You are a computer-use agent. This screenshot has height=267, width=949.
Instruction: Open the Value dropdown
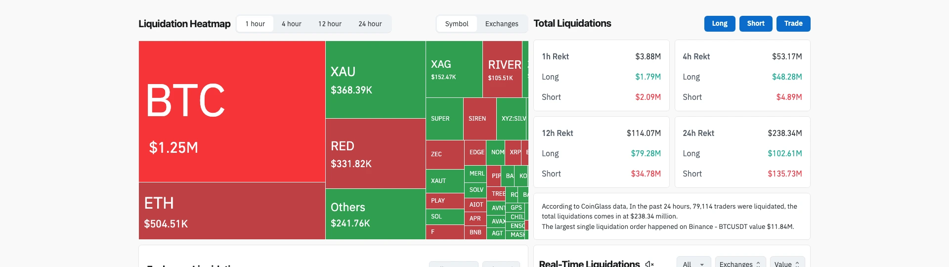[x=787, y=264]
